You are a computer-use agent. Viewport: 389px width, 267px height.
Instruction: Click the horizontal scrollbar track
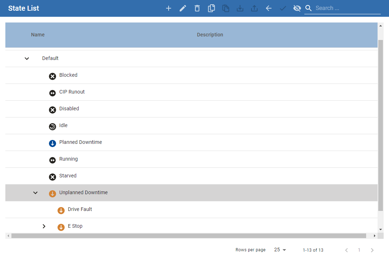189,236
